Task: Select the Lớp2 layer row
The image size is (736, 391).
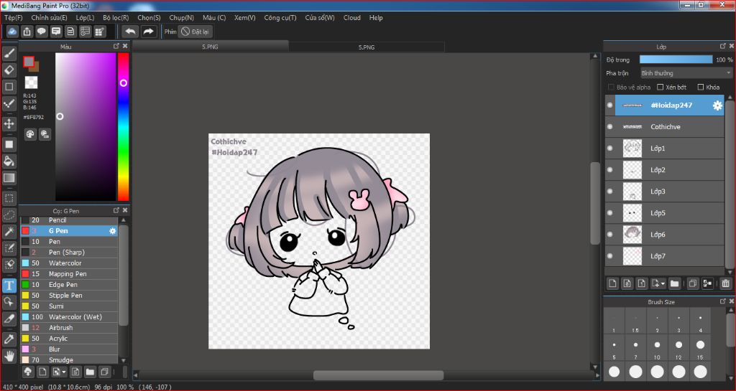Action: pos(665,170)
